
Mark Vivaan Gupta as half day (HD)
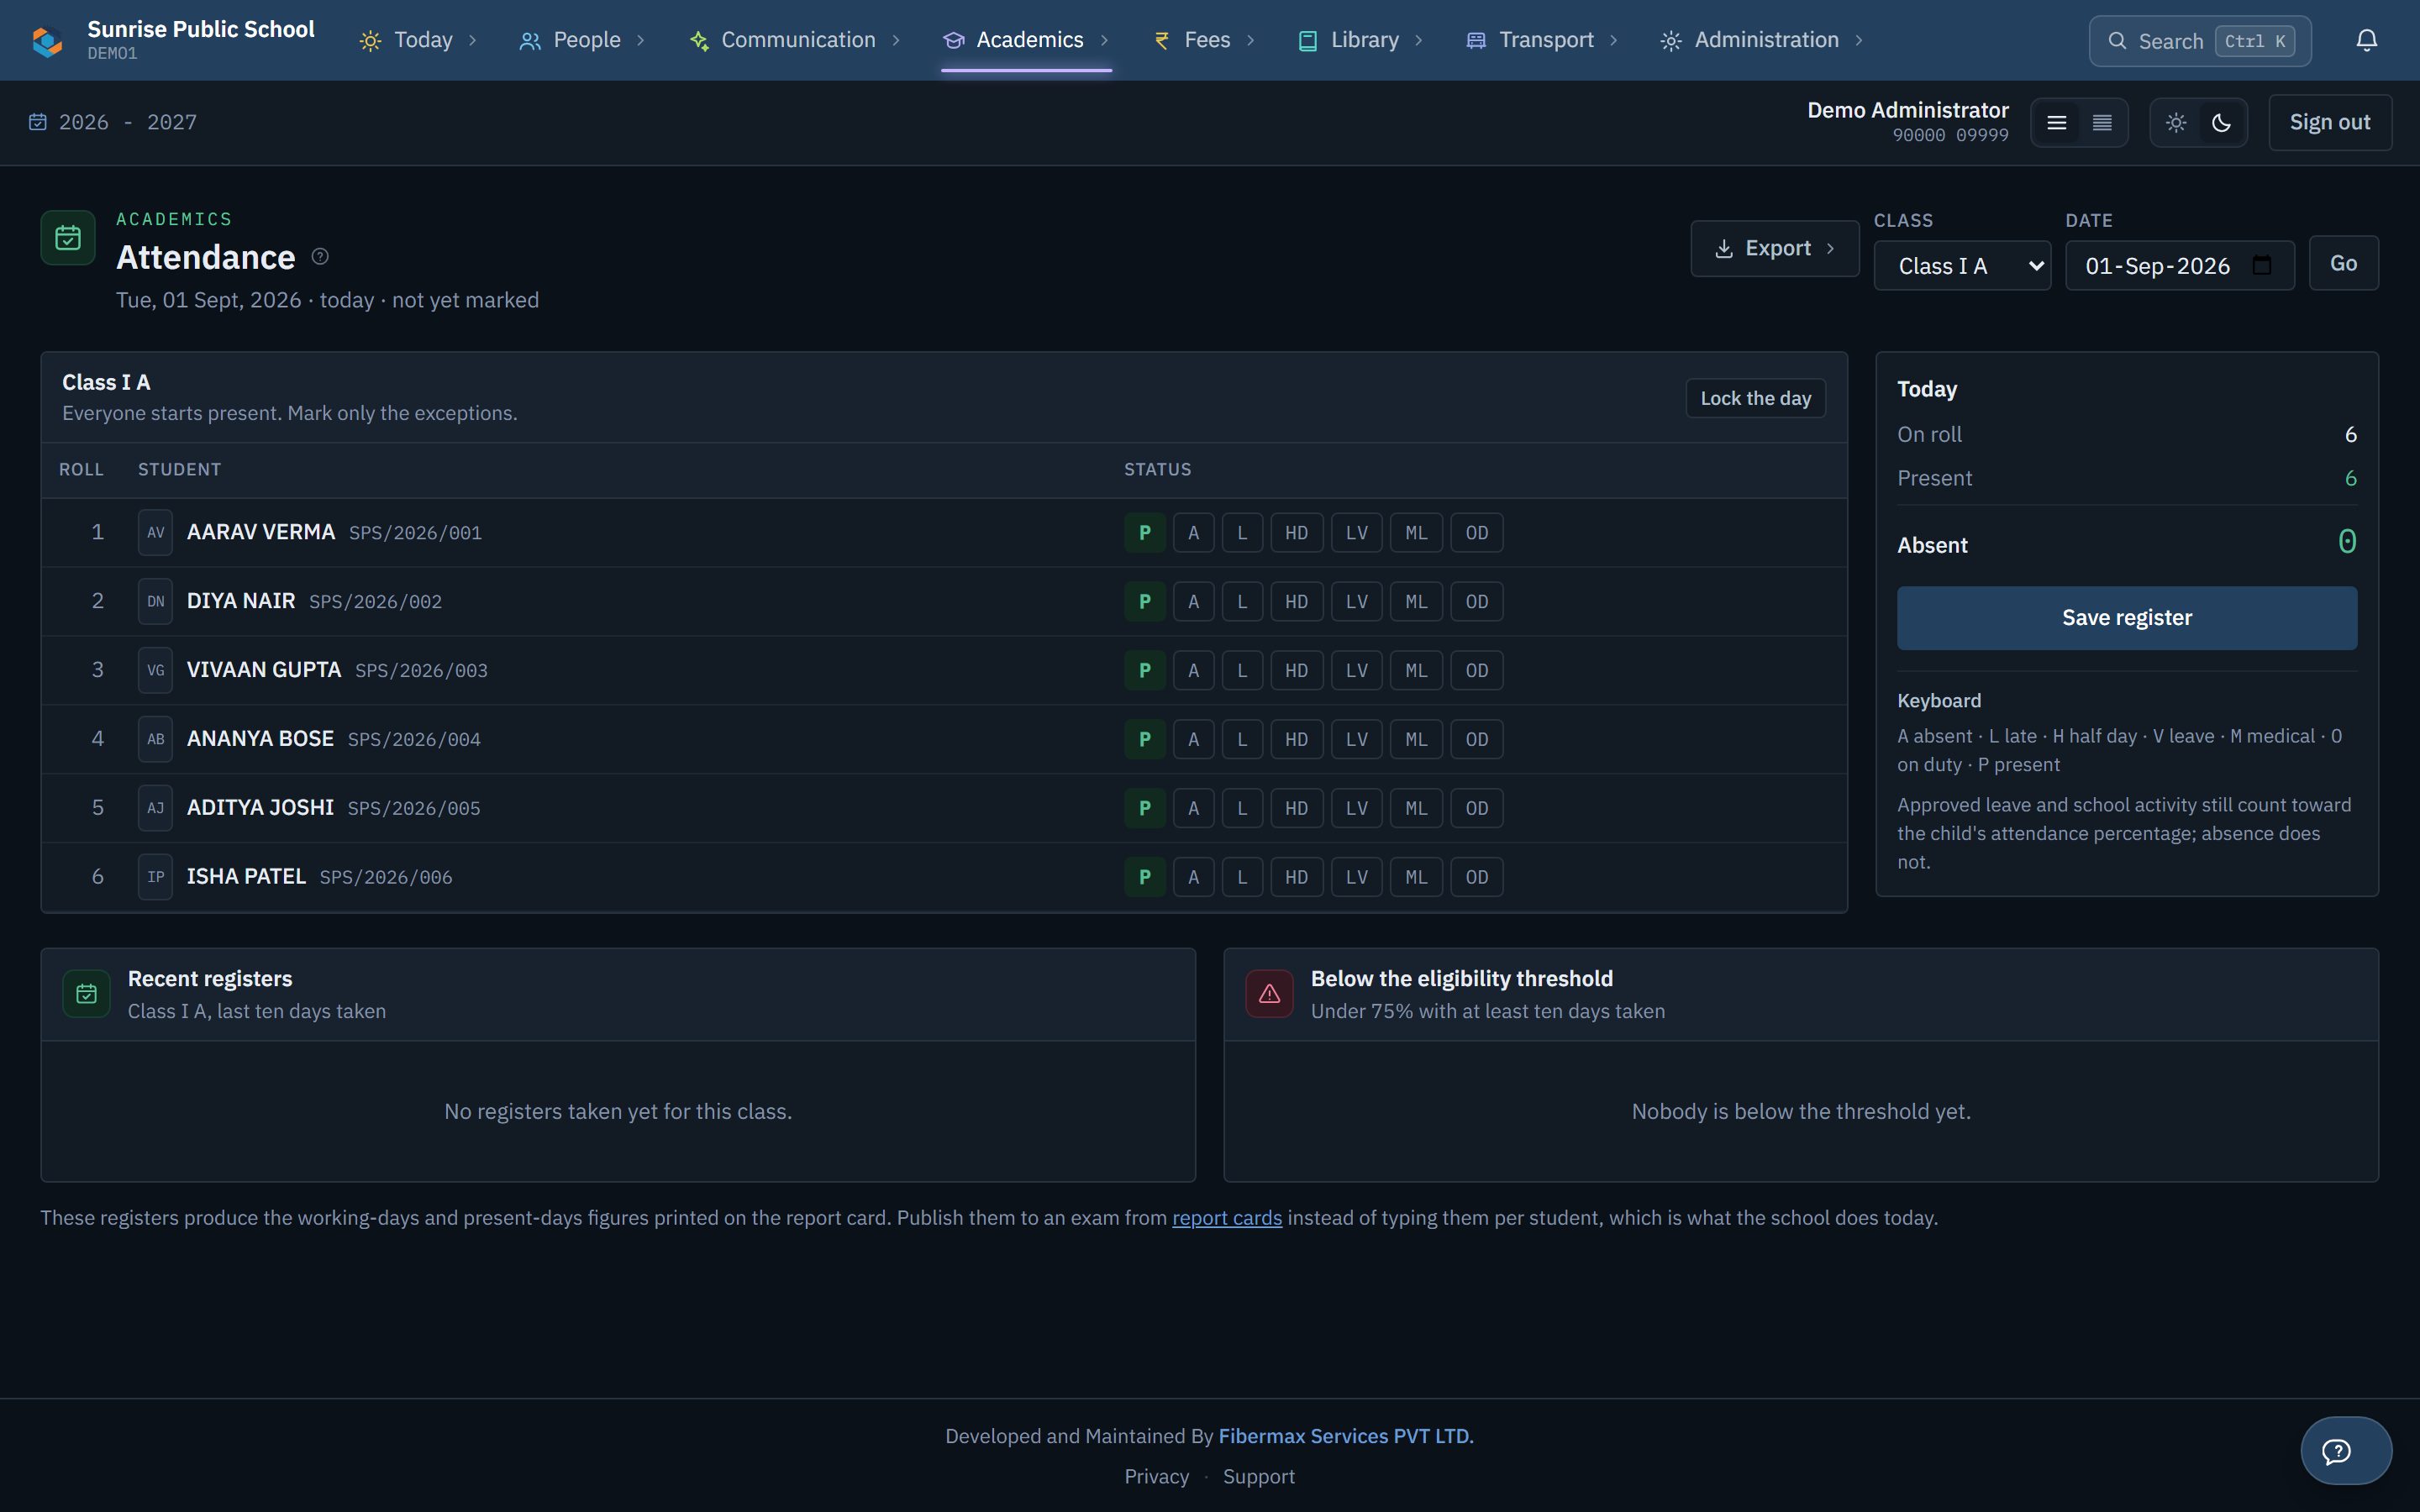point(1296,670)
